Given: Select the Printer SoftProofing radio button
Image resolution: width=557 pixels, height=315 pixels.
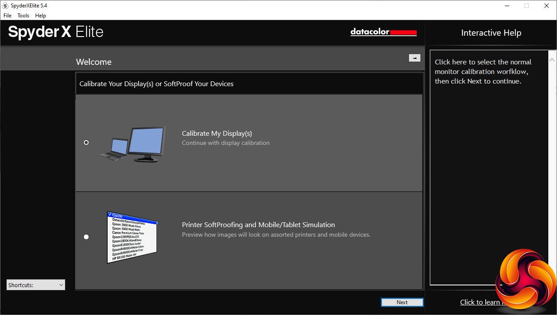Looking at the screenshot, I should [86, 237].
